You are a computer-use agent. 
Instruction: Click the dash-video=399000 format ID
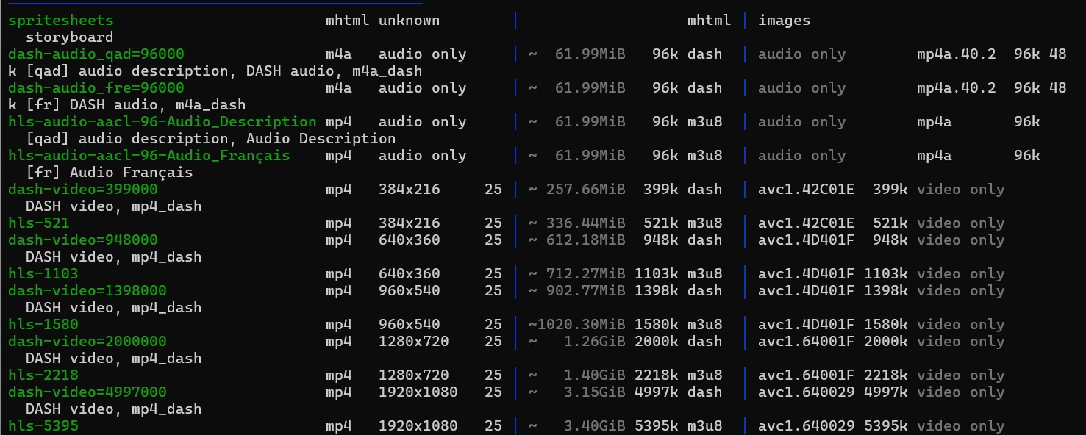coord(83,190)
